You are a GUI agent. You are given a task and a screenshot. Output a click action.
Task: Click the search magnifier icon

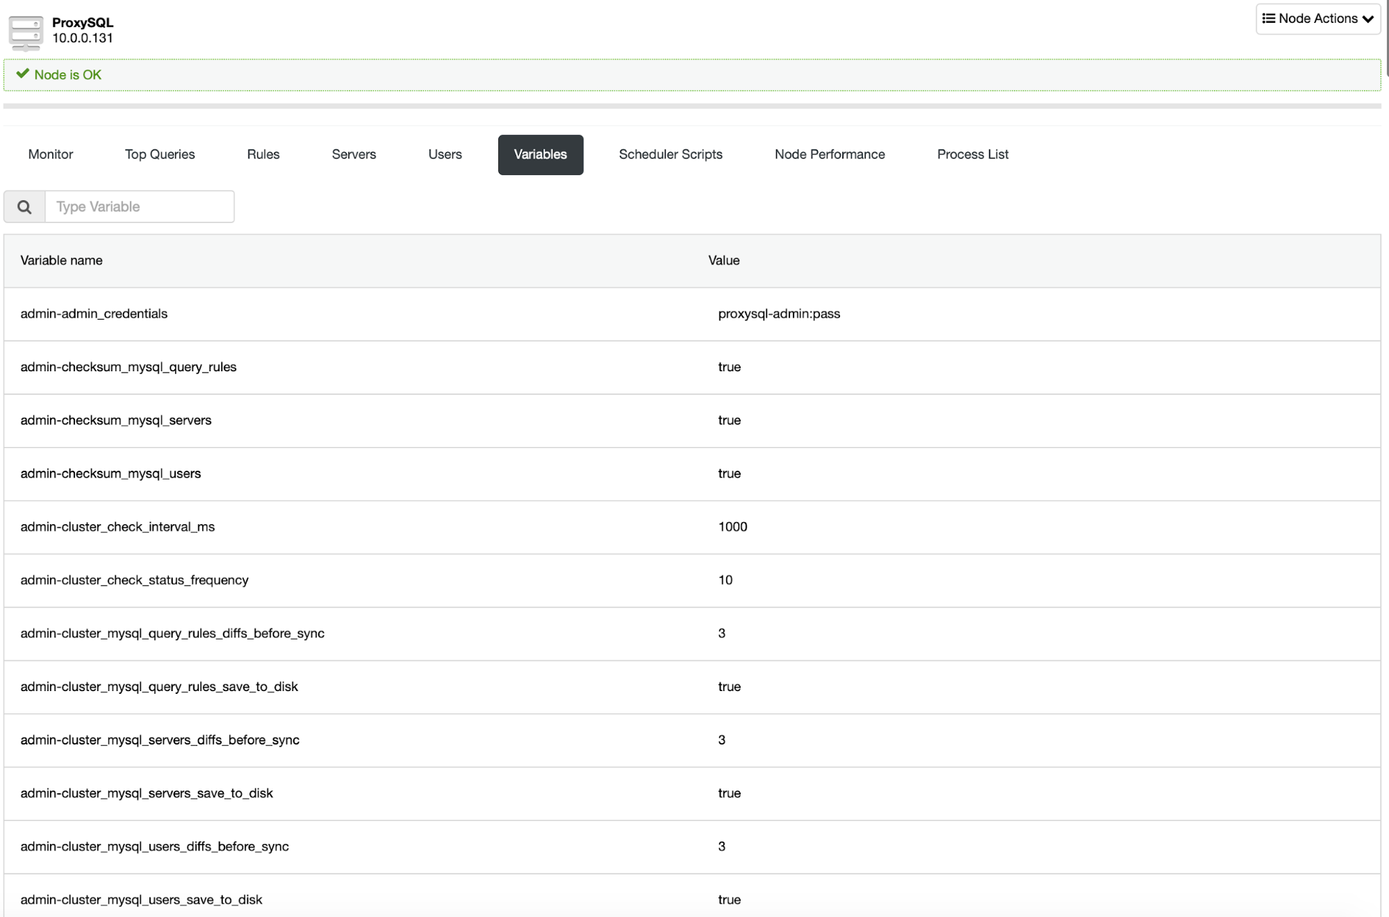[24, 206]
